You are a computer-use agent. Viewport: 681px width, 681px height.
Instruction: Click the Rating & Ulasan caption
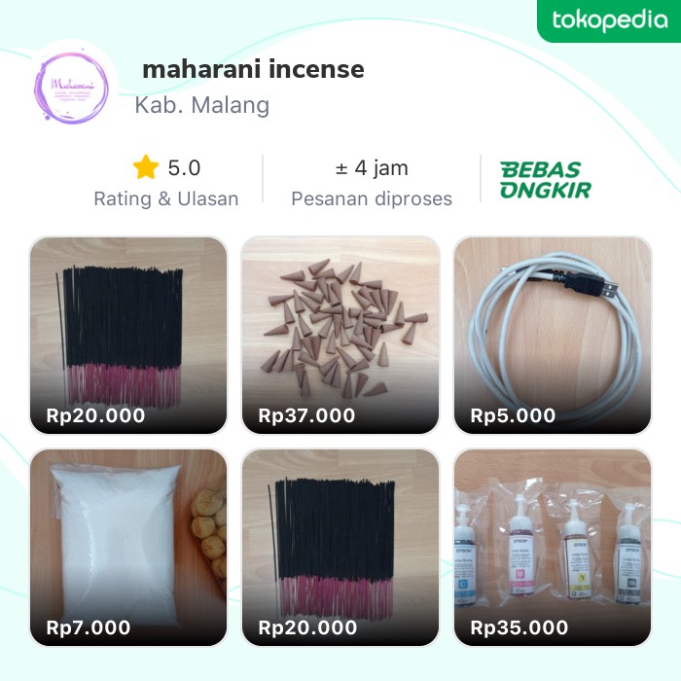(166, 198)
